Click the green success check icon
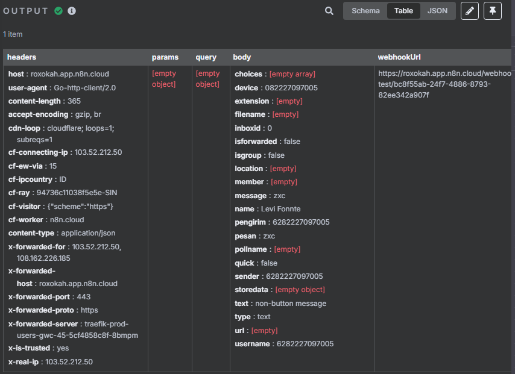 click(x=58, y=11)
